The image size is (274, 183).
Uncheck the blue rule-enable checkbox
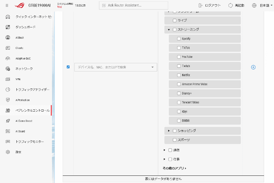(68, 67)
